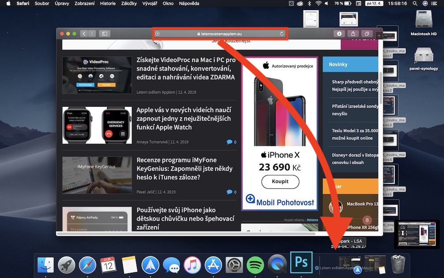Image resolution: width=444 pixels, height=278 pixels.
Task: Open Notification Center in the menu bar
Action: tap(434, 4)
